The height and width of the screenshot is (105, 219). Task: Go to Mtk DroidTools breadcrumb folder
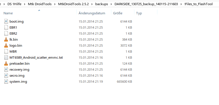coord(40,4)
